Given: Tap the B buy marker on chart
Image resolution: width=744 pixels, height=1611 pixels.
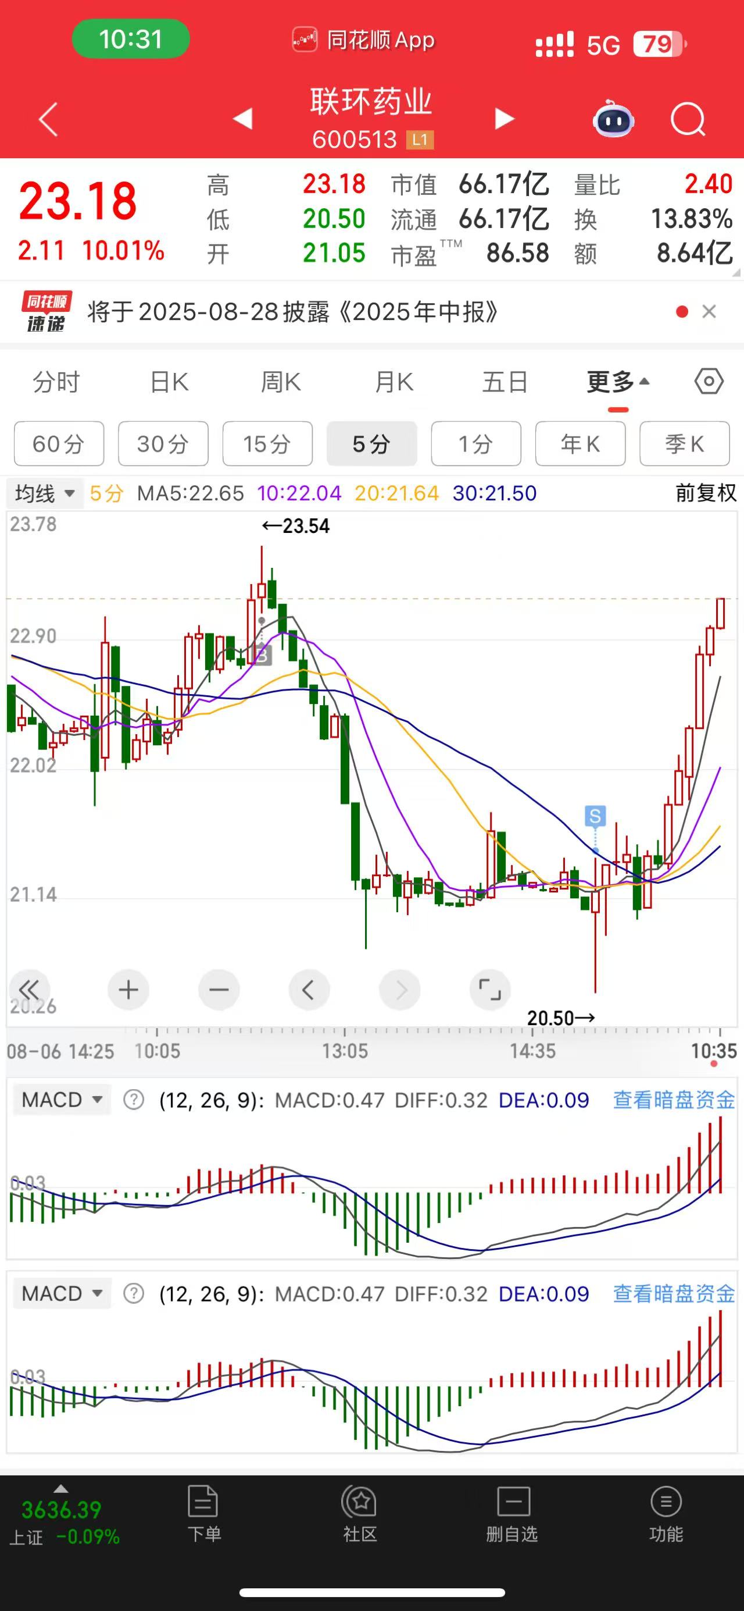Looking at the screenshot, I should click(x=262, y=656).
